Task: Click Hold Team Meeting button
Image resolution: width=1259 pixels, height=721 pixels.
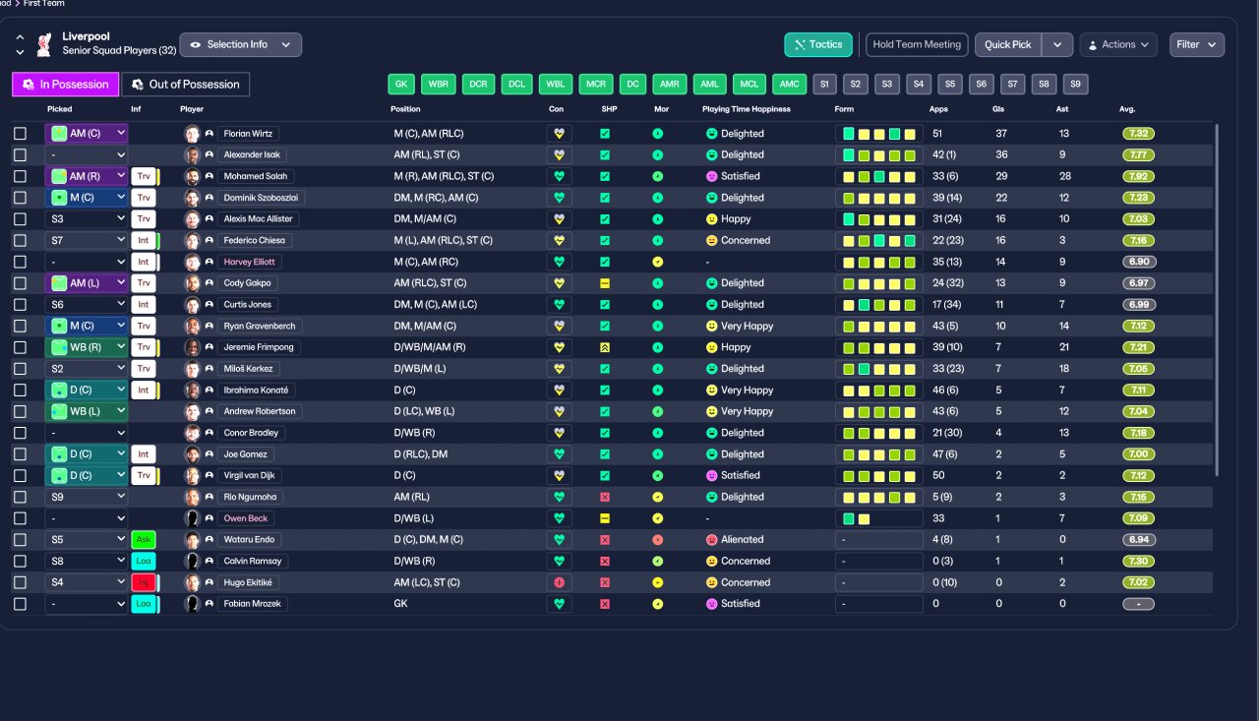Action: (x=917, y=44)
